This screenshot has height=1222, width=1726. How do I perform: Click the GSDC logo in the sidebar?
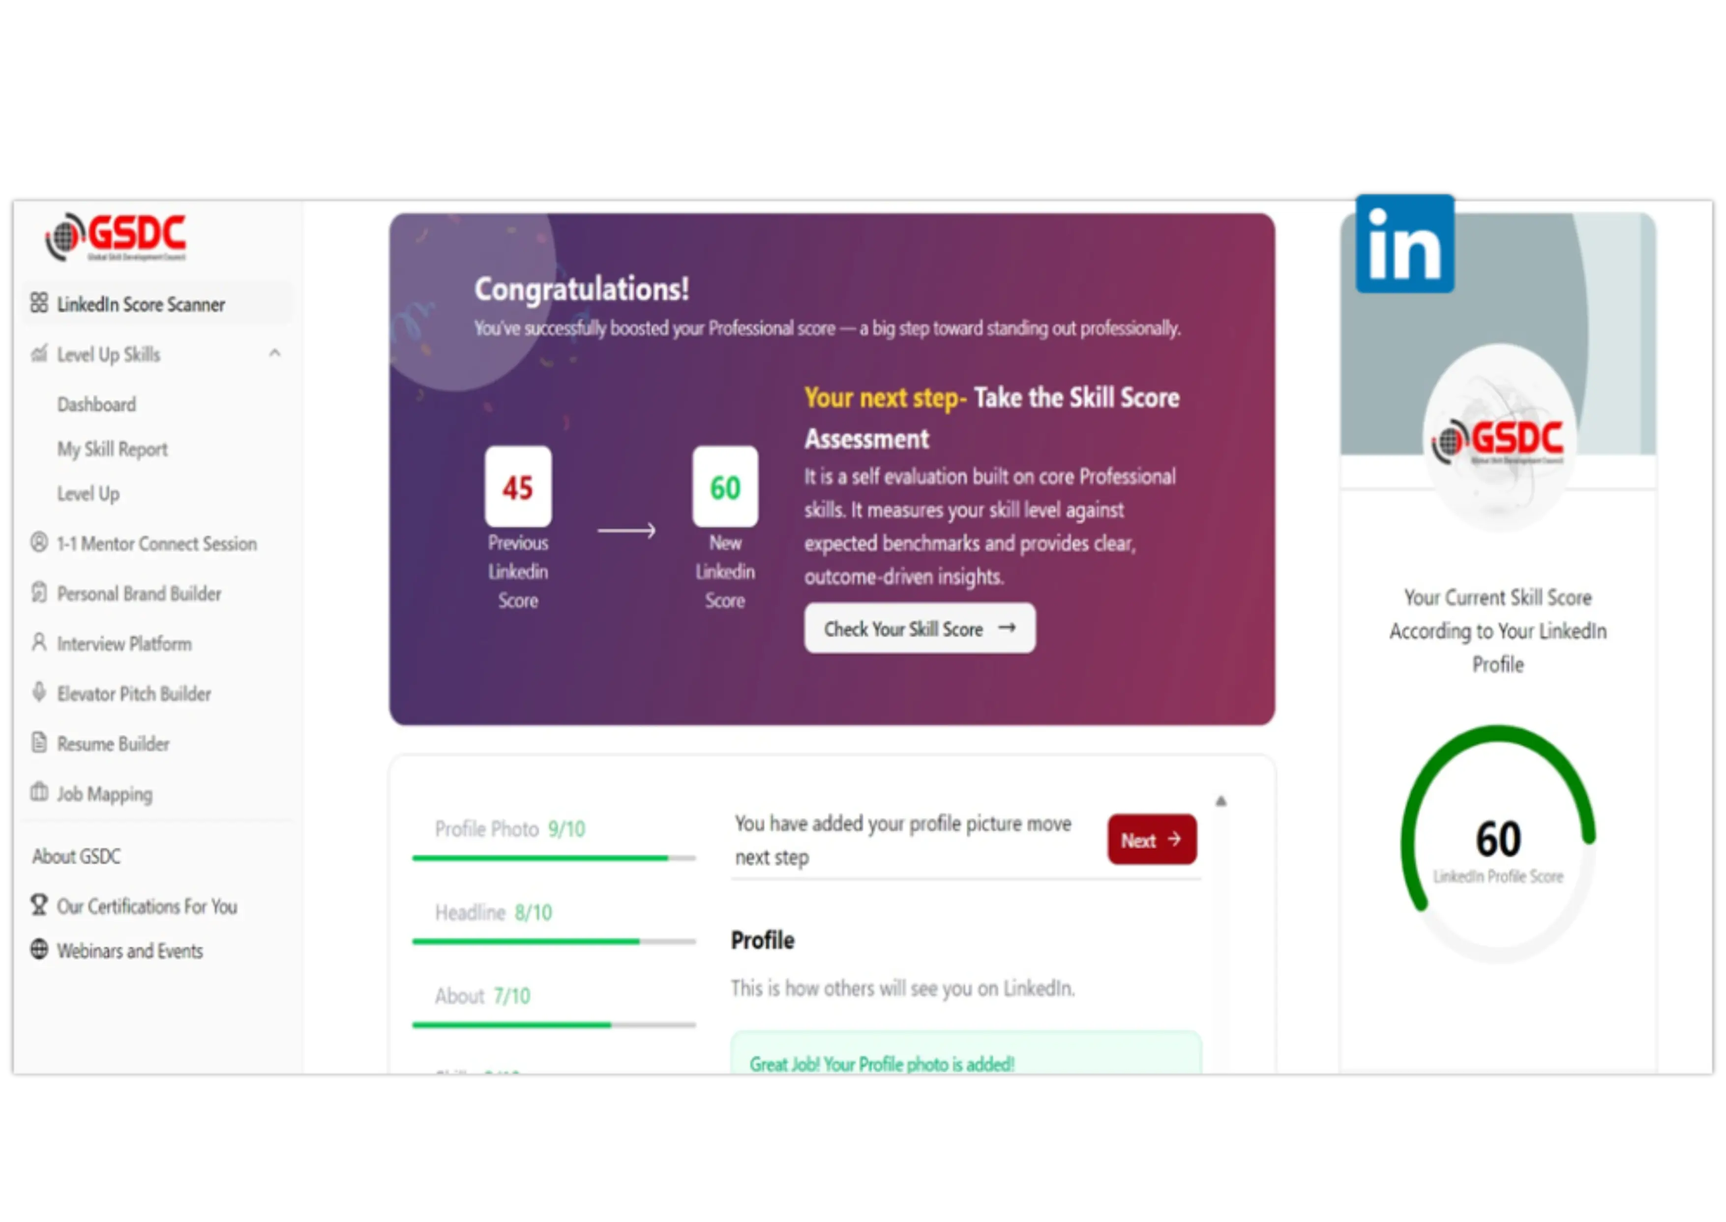[x=115, y=236]
